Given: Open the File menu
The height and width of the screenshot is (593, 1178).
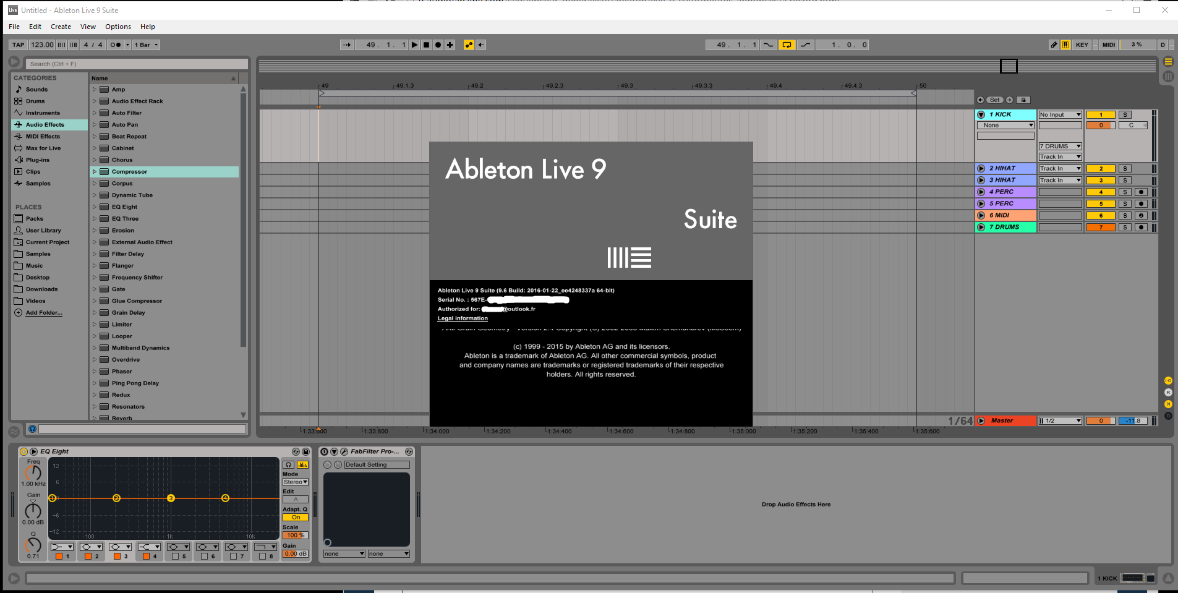Looking at the screenshot, I should [14, 27].
